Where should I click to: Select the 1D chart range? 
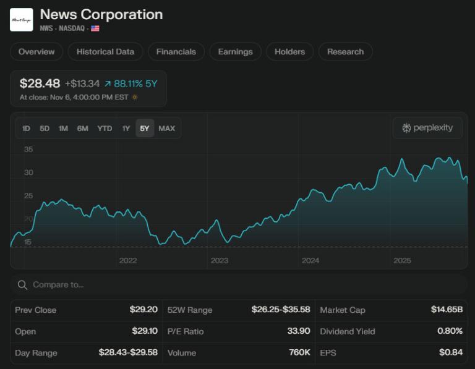[x=26, y=129]
